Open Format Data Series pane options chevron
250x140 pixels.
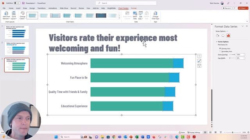243,26
